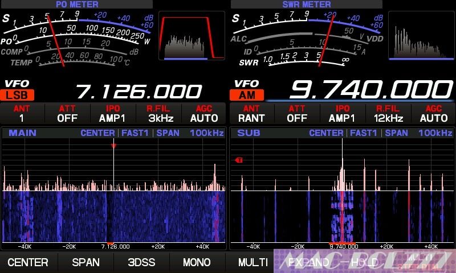Image resolution: width=456 pixels, height=273 pixels.
Task: Tap the main band S-meter display
Action: click(78, 21)
